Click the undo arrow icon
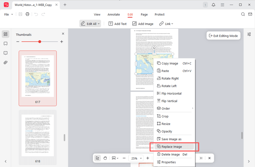Image resolution: width=255 pixels, height=167 pixels. pos(36,14)
